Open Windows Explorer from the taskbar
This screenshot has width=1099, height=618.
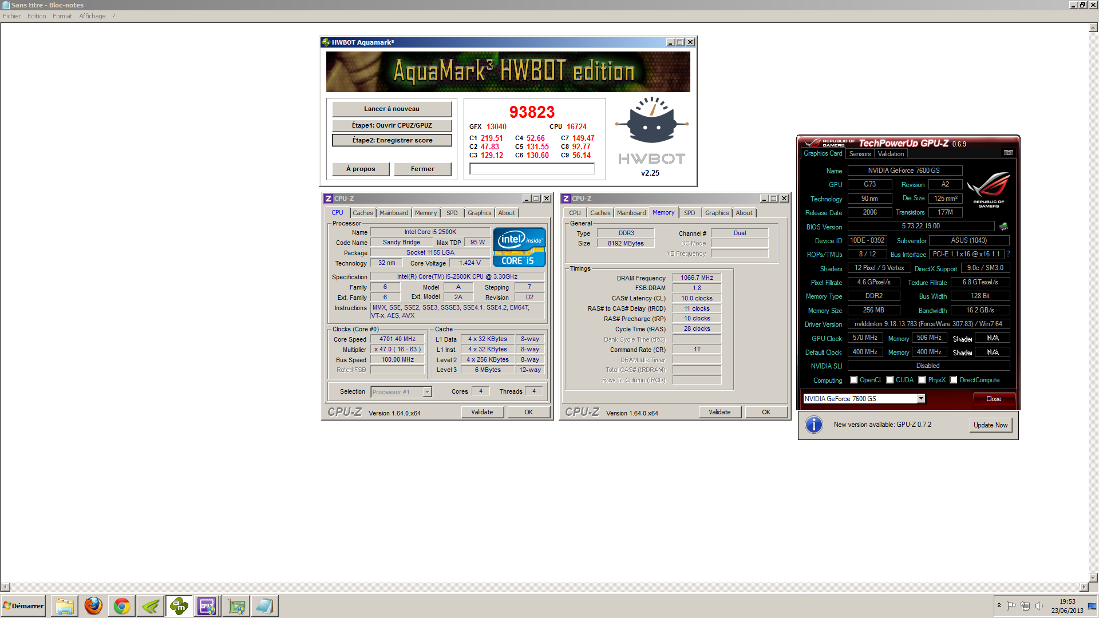65,606
